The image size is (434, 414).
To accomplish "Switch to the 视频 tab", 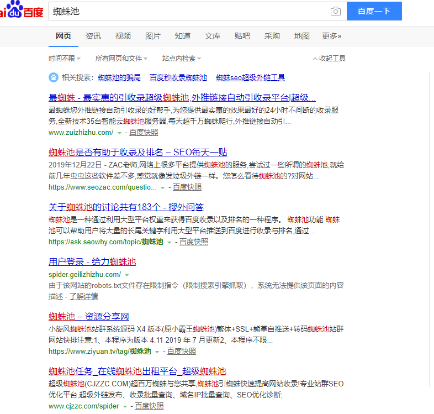I will [123, 36].
